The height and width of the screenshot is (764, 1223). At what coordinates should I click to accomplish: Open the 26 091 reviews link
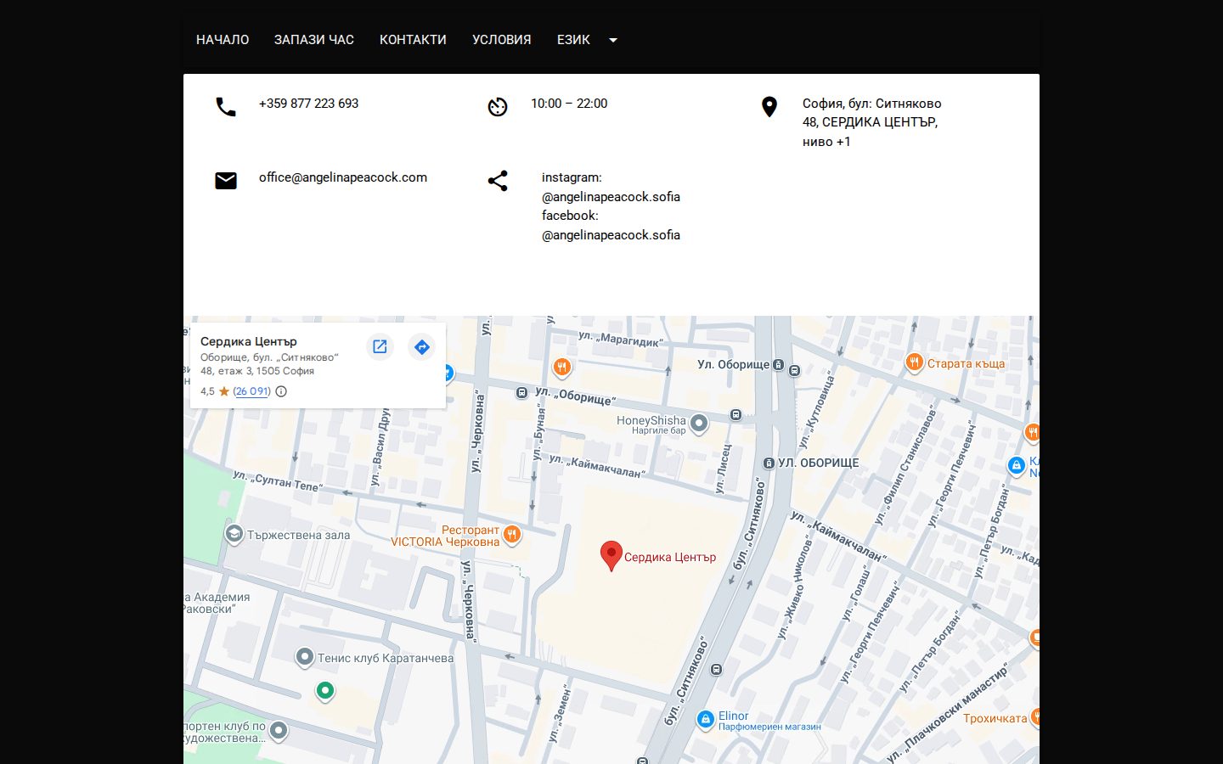pos(252,391)
